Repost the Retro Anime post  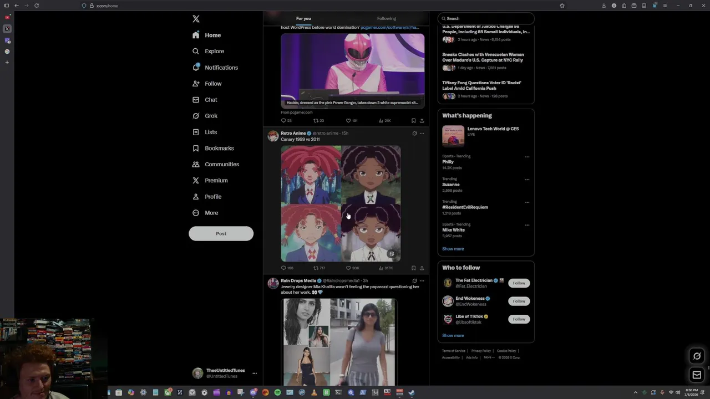click(319, 268)
